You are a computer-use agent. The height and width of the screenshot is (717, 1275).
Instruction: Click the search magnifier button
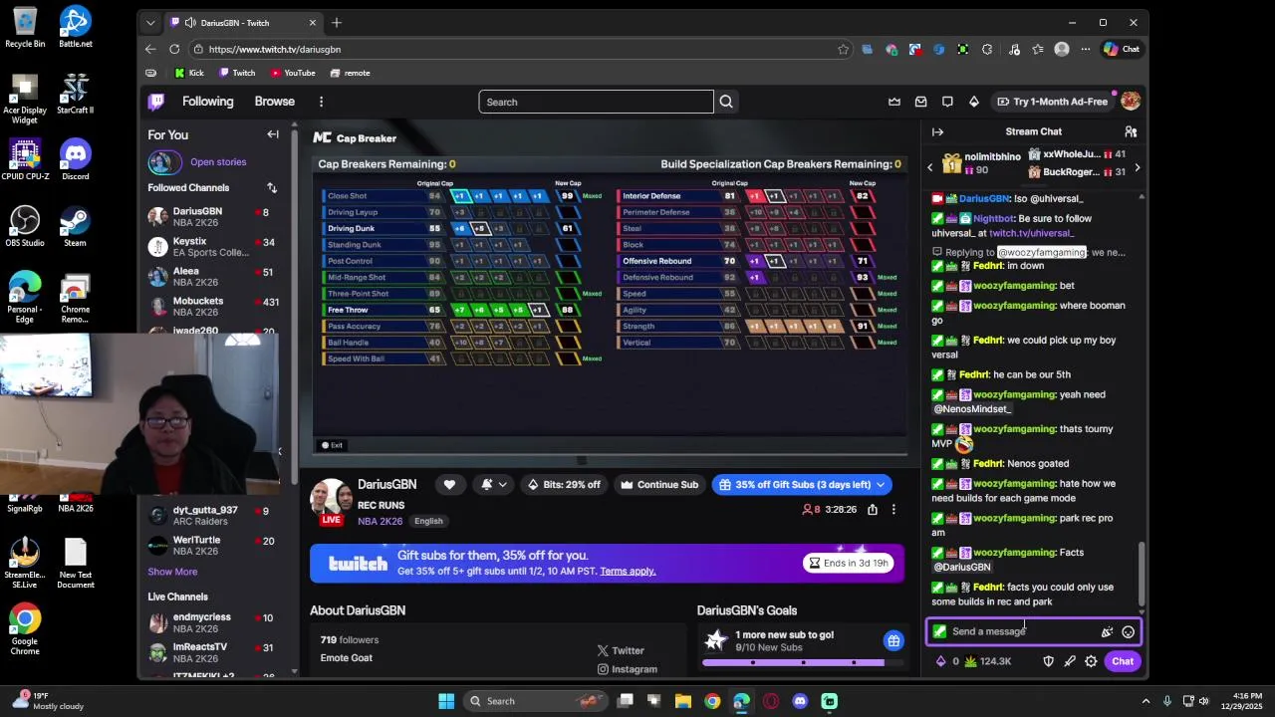tap(726, 102)
